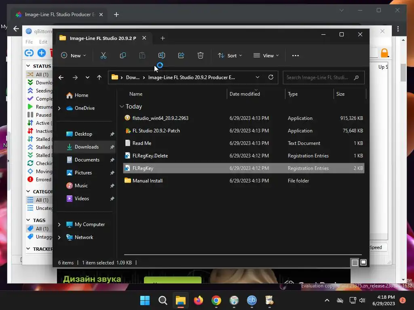Click the volume icon in system tray

[362, 300]
